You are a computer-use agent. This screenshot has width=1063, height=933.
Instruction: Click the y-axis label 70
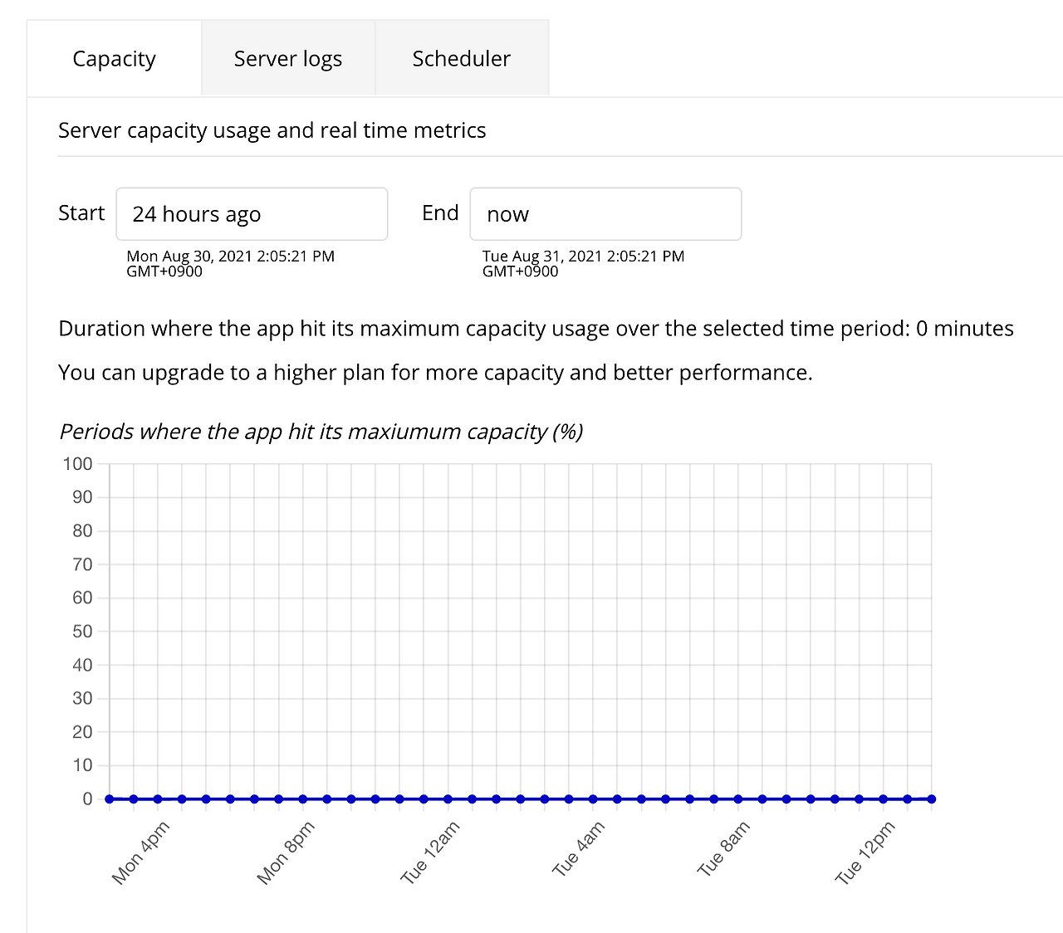tap(82, 564)
